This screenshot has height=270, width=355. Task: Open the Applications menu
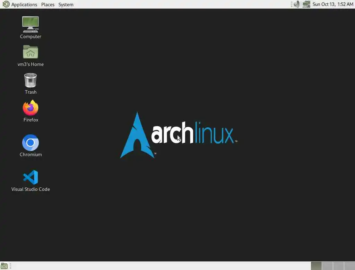pos(24,5)
